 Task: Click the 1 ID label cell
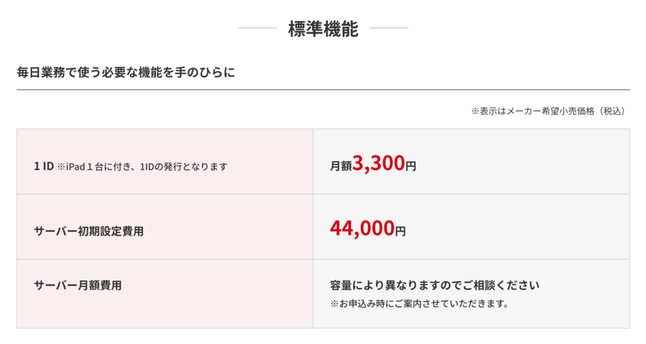(x=165, y=162)
